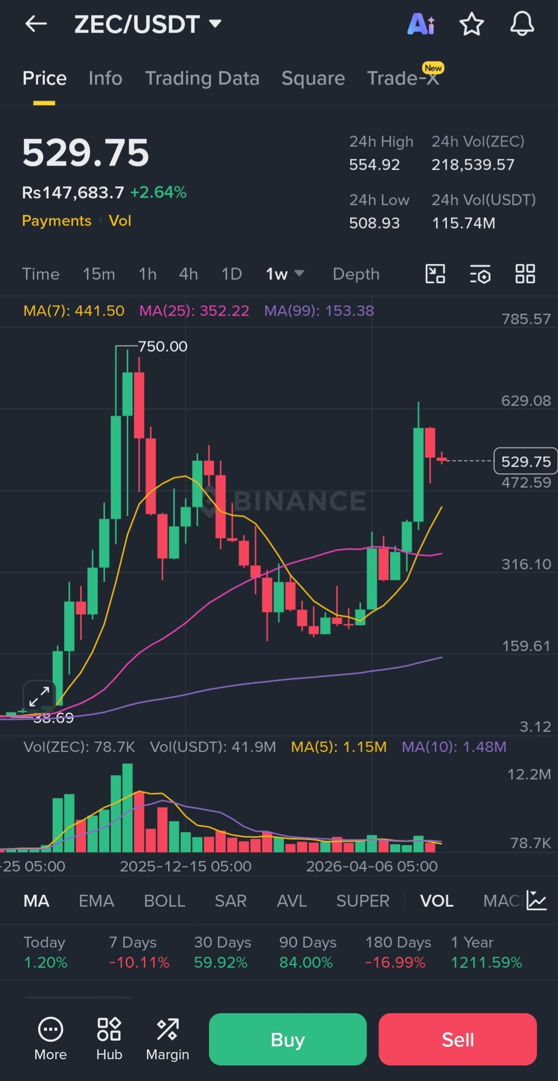Tap the MA(99): 153.38 legend

(x=319, y=310)
